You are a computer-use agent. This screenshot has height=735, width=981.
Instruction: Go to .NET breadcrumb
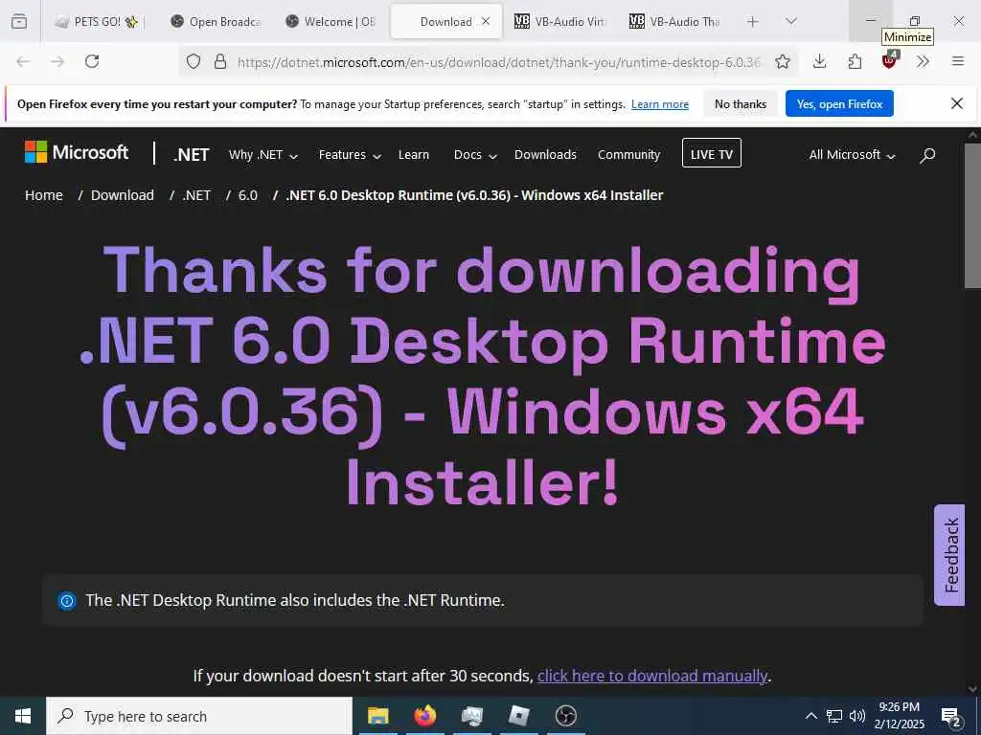(196, 195)
